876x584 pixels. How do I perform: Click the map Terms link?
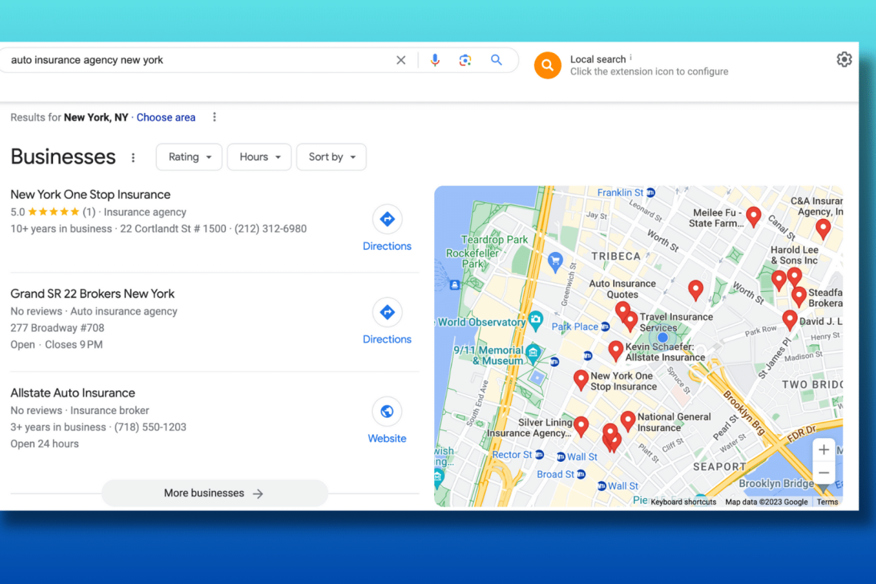827,502
